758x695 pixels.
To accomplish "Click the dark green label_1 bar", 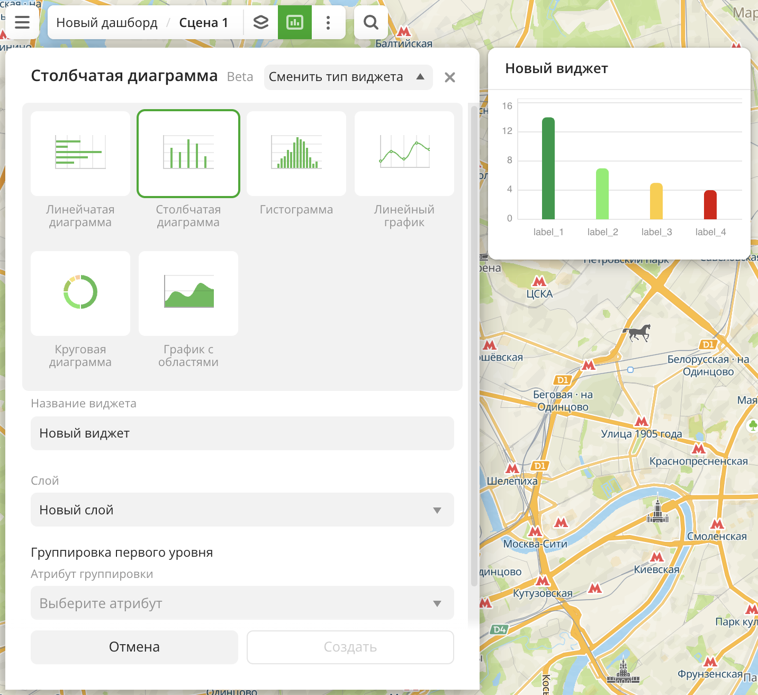I will click(x=548, y=168).
